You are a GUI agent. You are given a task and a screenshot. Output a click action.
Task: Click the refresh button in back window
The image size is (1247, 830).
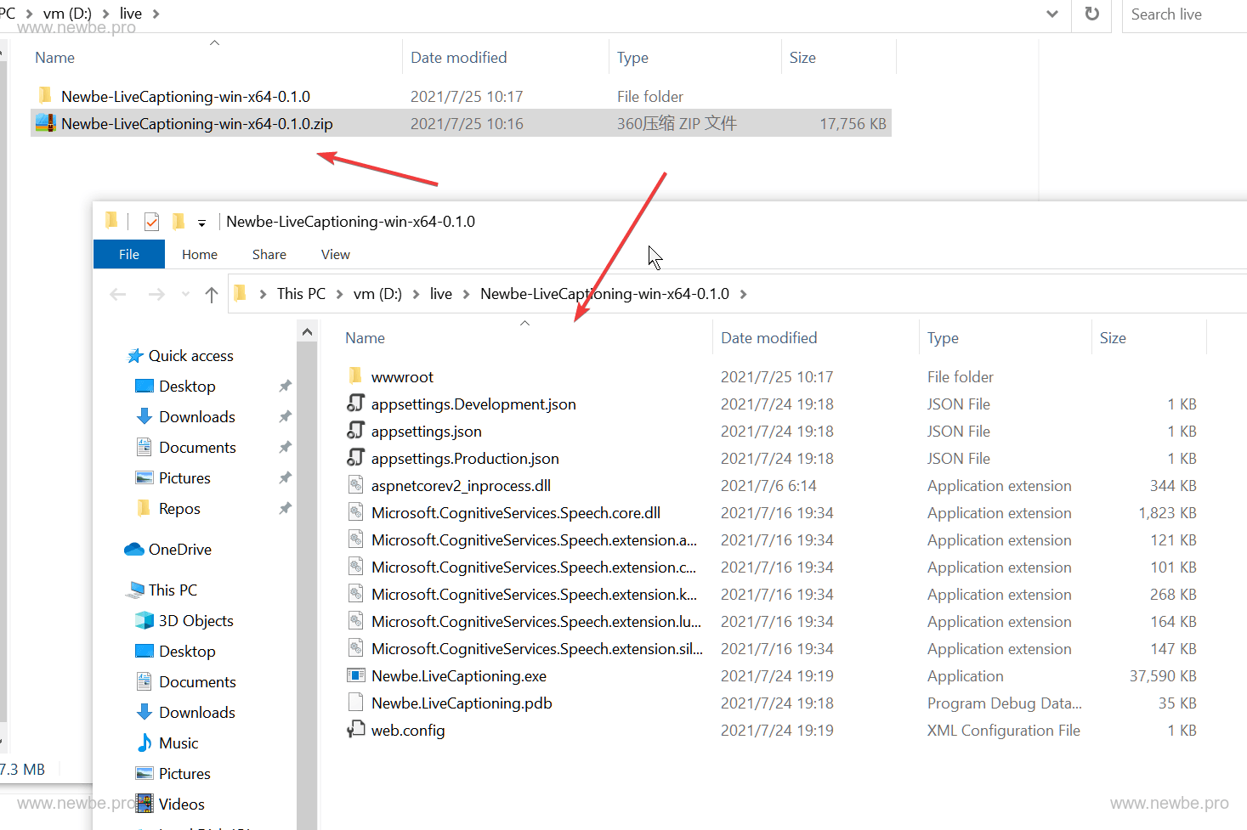[x=1092, y=14]
